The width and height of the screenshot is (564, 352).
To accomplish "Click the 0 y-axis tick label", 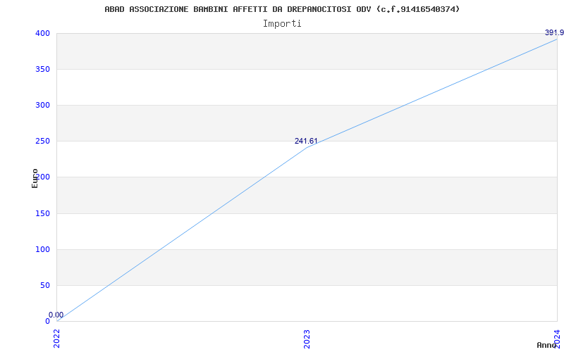I will [47, 321].
